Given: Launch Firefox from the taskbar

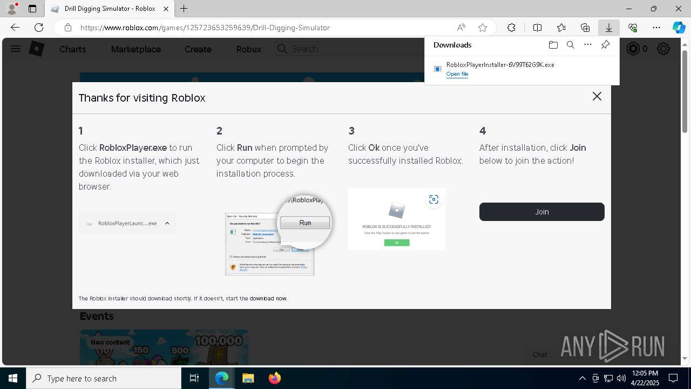Looking at the screenshot, I should coord(274,378).
